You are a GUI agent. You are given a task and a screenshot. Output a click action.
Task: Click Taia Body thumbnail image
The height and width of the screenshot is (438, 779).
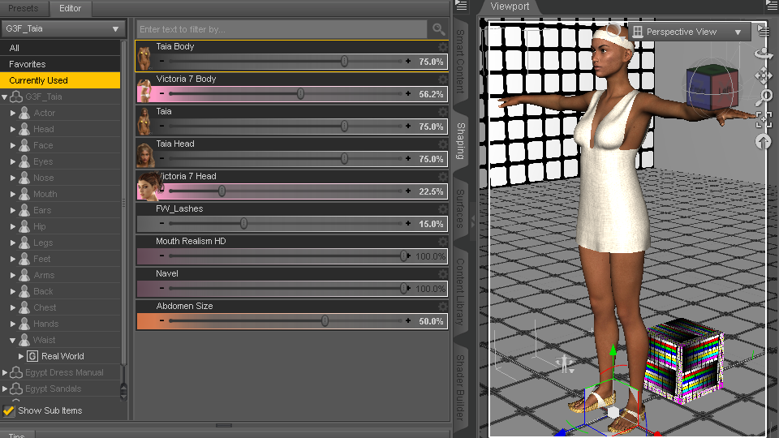144,58
